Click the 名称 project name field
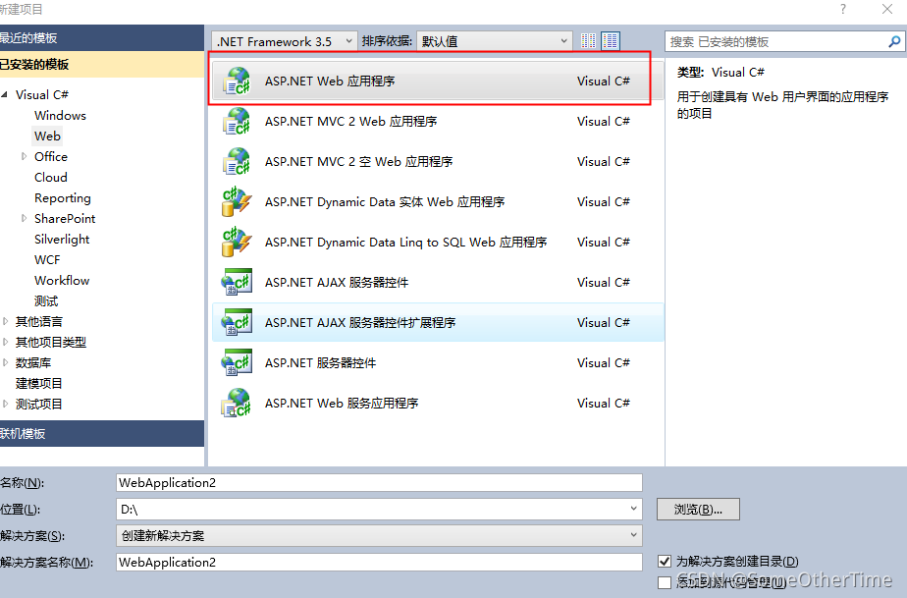The height and width of the screenshot is (598, 907). click(379, 483)
